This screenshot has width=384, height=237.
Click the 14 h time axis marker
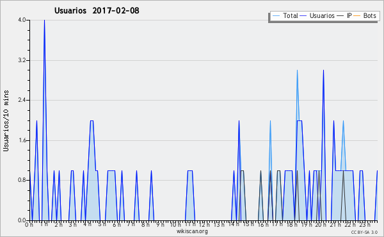(x=234, y=224)
